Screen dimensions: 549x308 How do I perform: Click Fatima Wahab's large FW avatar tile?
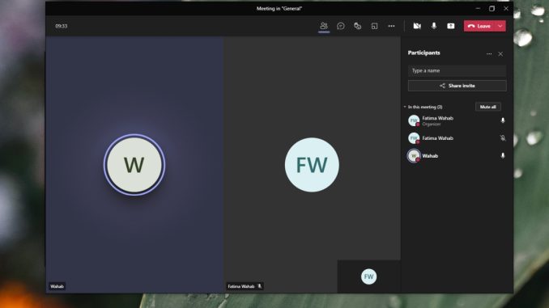coord(312,165)
